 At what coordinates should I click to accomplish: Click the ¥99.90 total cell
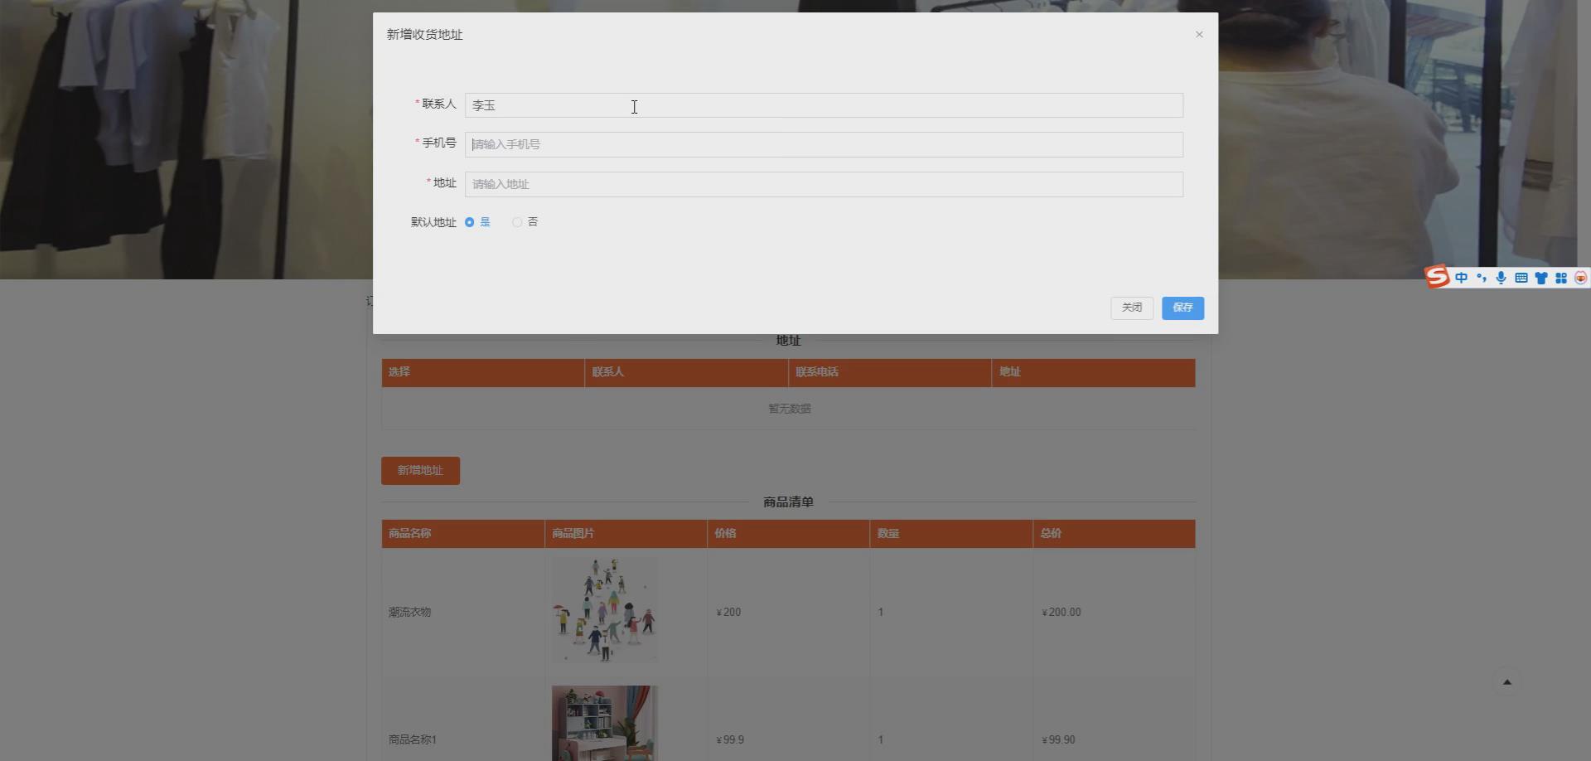click(x=1058, y=739)
